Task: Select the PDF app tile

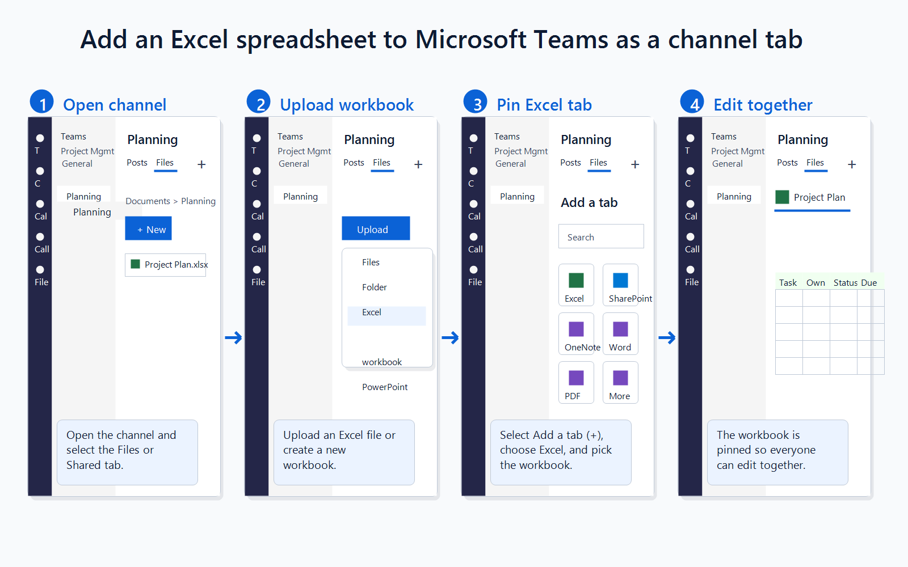Action: point(576,382)
